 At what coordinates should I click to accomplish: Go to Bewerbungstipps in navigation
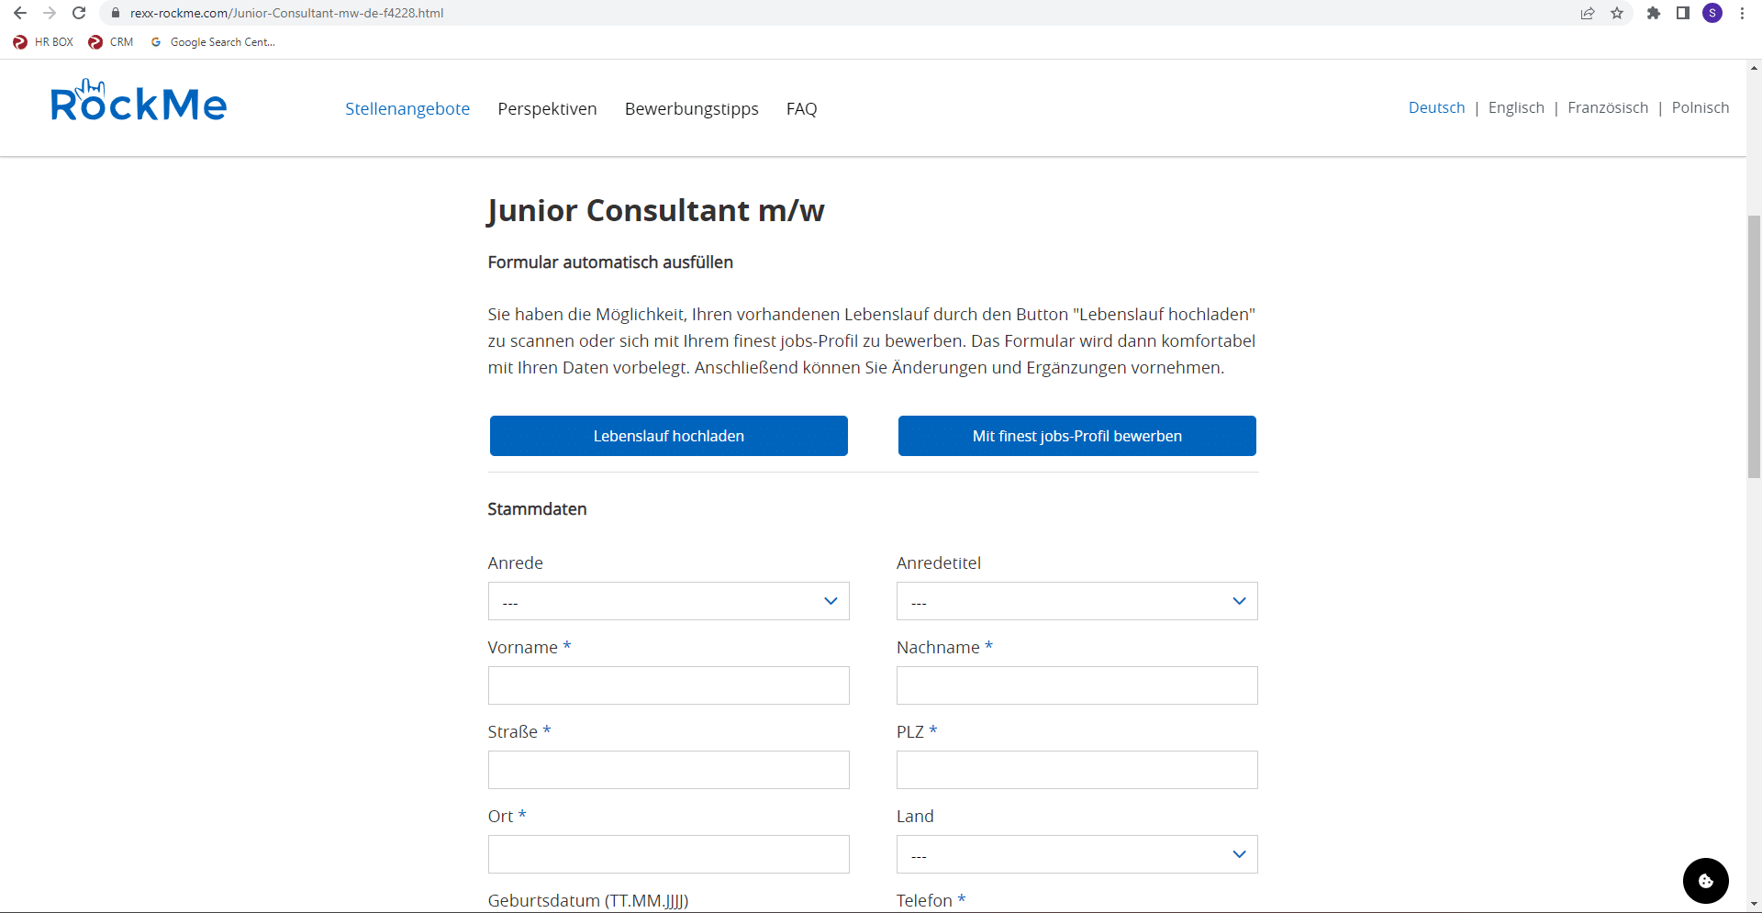tap(691, 108)
